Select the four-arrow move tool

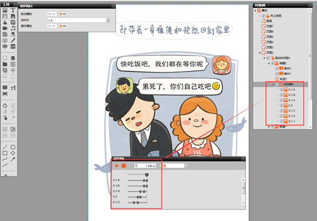[13, 70]
